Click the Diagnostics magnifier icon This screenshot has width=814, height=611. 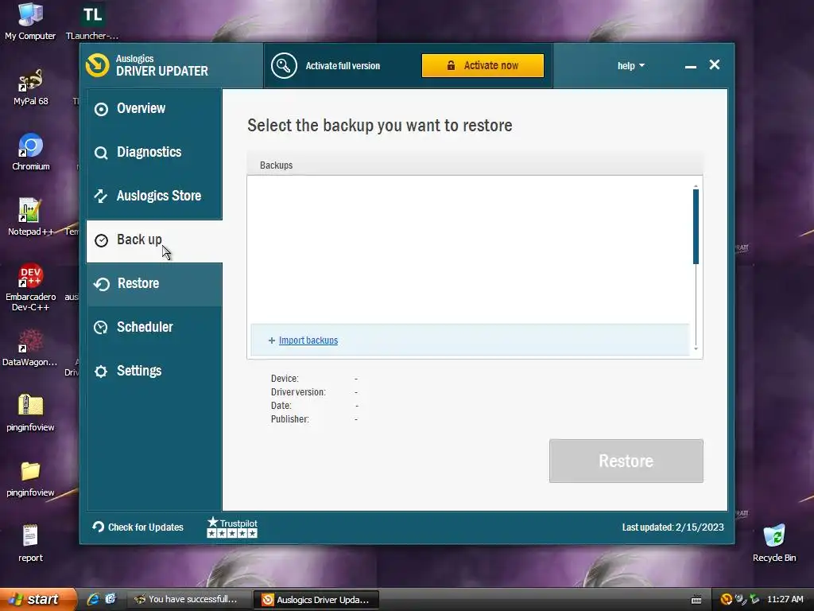click(x=101, y=153)
